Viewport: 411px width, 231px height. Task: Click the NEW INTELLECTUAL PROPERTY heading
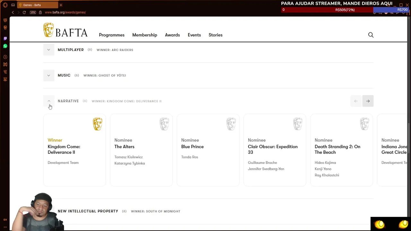[88, 211]
